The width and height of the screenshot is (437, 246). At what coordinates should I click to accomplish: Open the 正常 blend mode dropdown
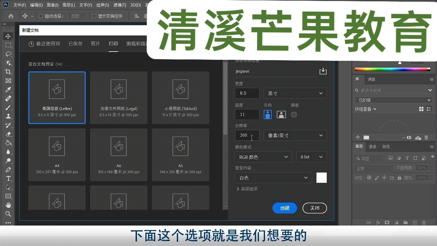(x=373, y=168)
